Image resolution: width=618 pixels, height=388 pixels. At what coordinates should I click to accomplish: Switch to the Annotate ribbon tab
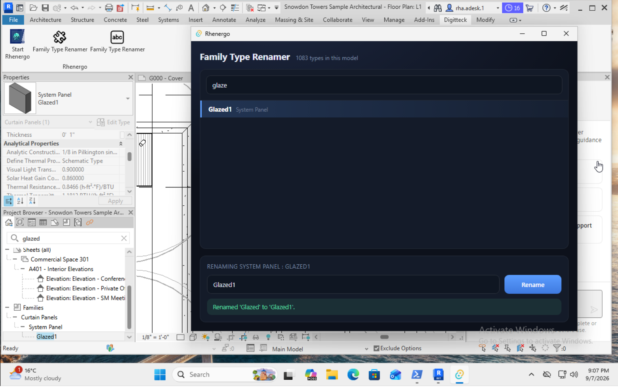tap(224, 20)
